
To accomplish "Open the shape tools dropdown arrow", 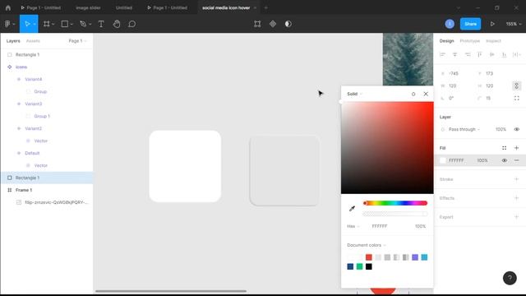I will [x=72, y=24].
